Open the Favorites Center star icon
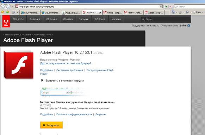Viewport: 205px width, 135px height. click(x=2, y=12)
